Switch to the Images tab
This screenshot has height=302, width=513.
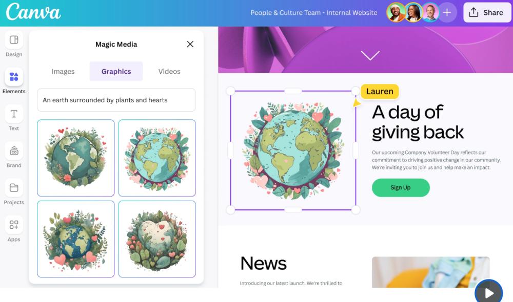(63, 72)
